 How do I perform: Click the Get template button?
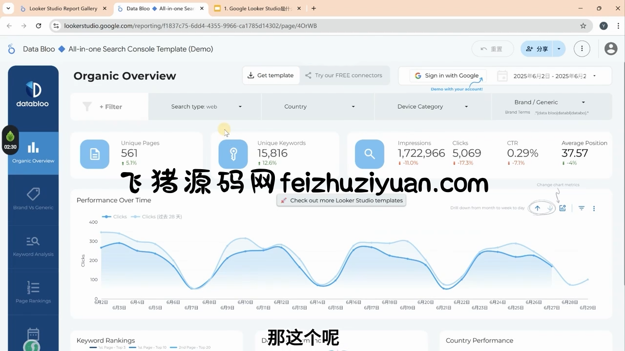(271, 76)
